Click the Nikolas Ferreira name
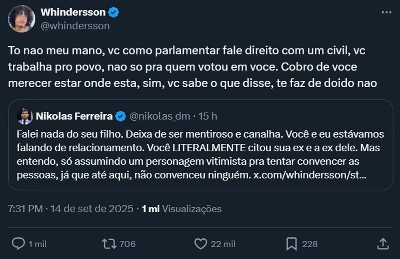This screenshot has height=259, width=400. pyautogui.click(x=74, y=116)
